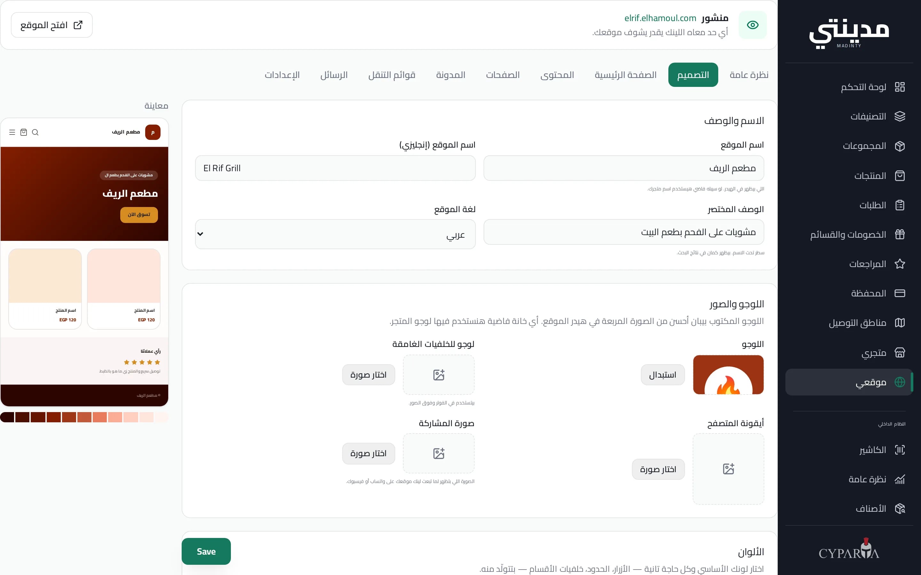
Task: Open المجموعات box icon in sidebar
Action: tap(900, 146)
